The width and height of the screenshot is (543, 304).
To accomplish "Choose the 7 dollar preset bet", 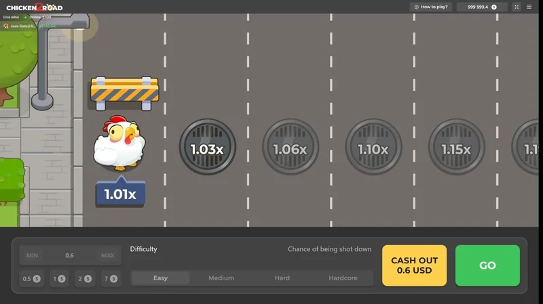I will [x=110, y=279].
